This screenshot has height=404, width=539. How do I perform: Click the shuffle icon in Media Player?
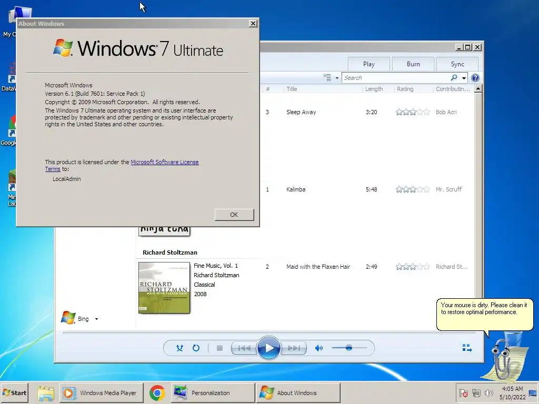pos(179,348)
